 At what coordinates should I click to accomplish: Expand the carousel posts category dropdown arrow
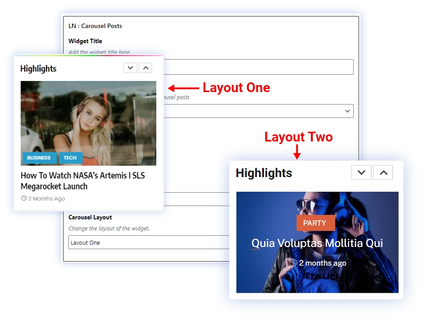click(x=347, y=111)
